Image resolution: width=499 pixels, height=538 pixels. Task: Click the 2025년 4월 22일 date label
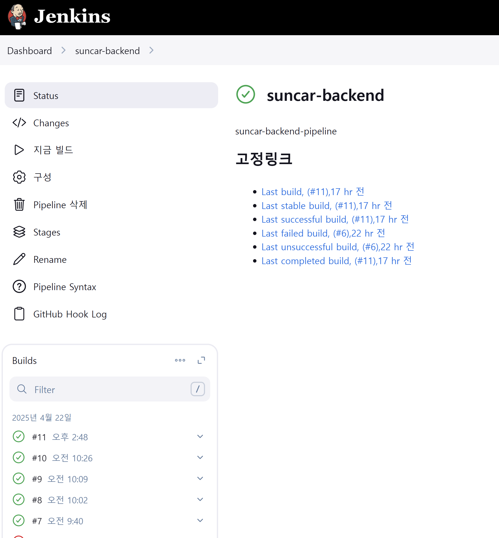(42, 418)
